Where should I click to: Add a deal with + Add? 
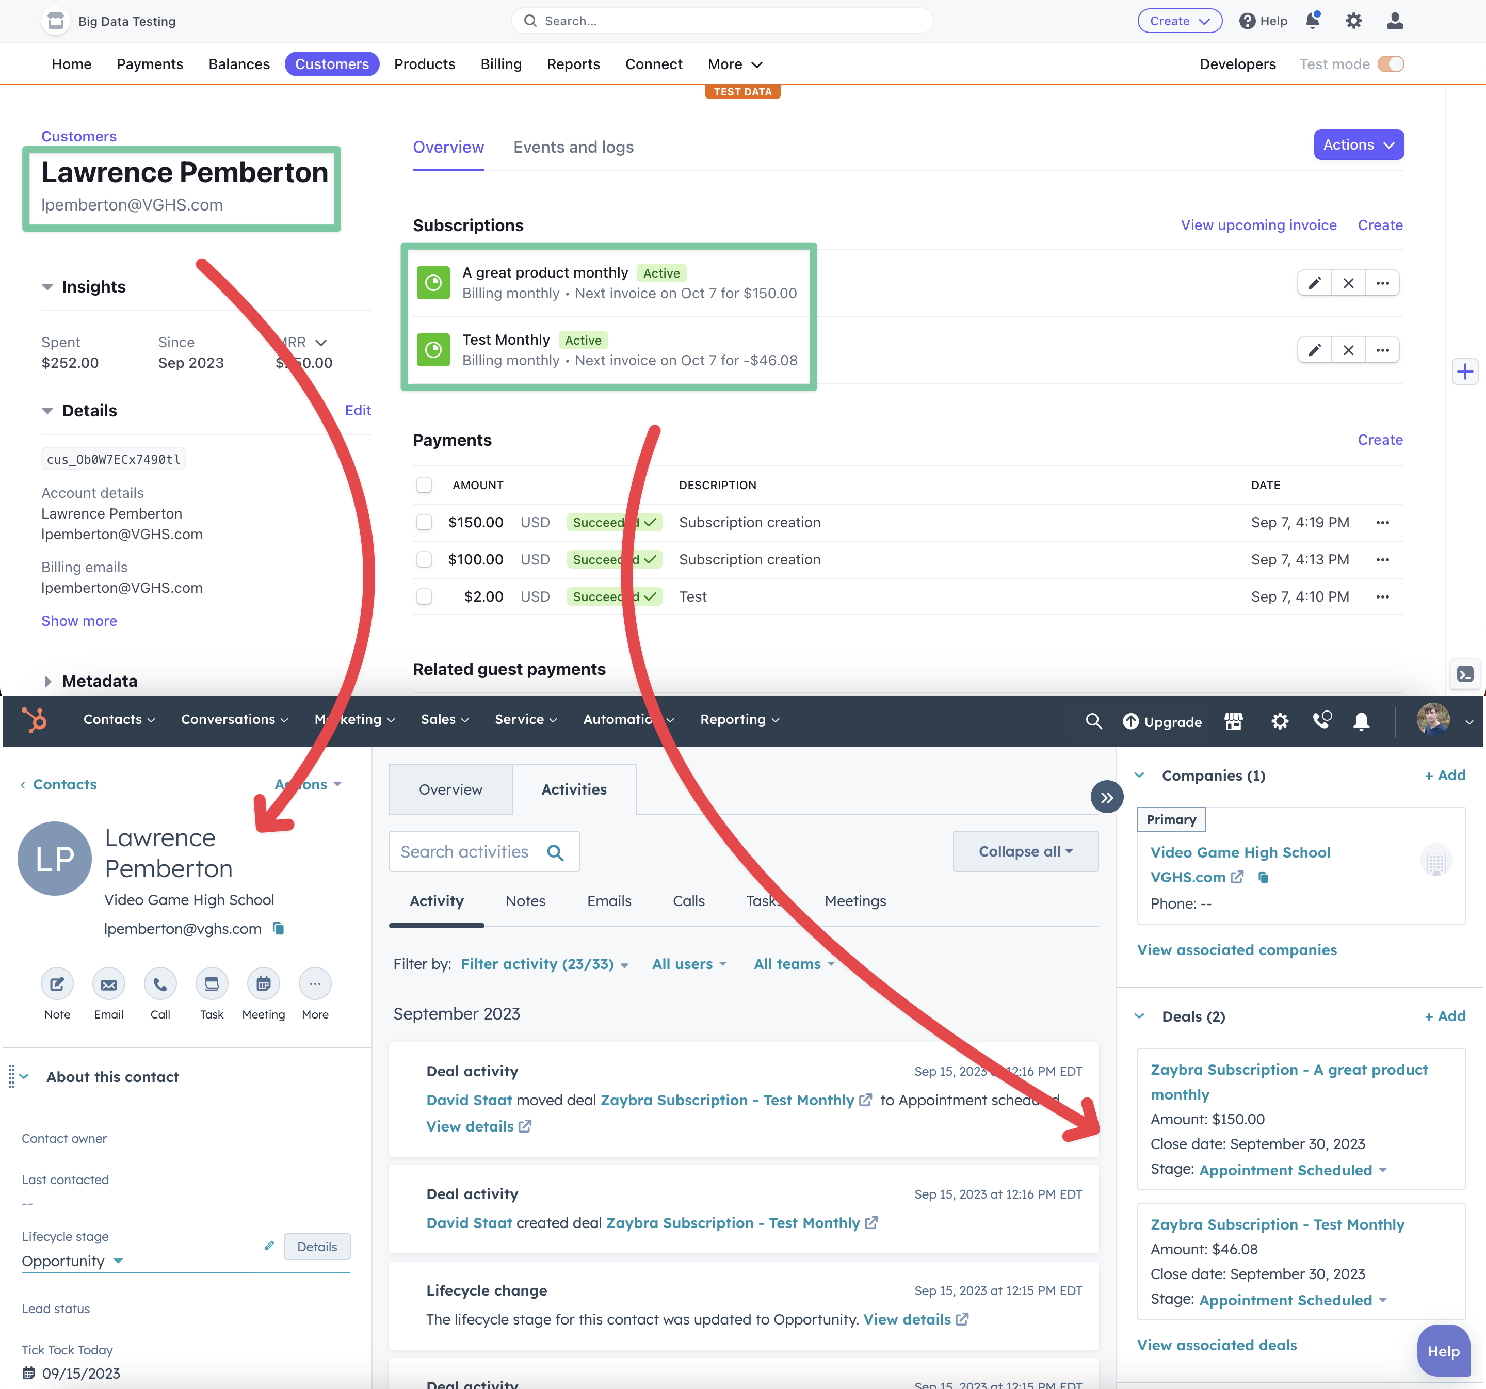[1445, 1016]
